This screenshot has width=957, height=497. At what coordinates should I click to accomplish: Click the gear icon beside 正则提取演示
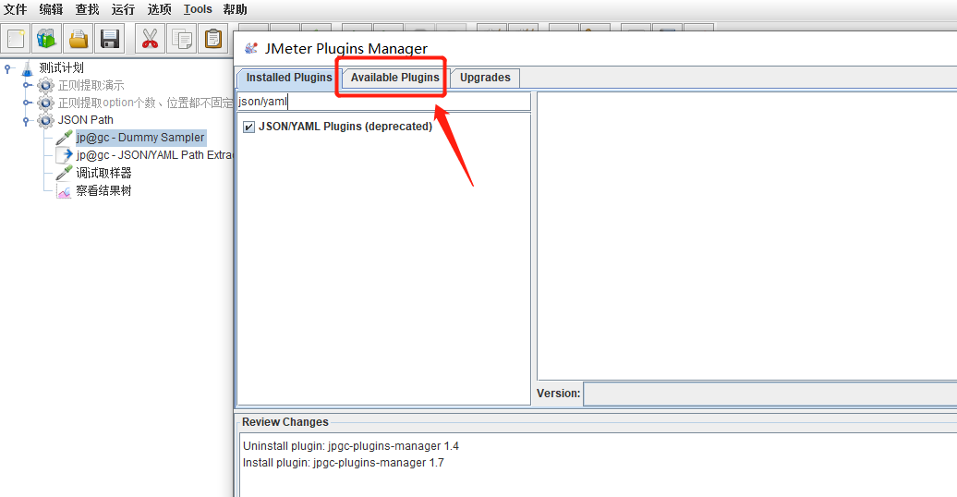point(46,86)
